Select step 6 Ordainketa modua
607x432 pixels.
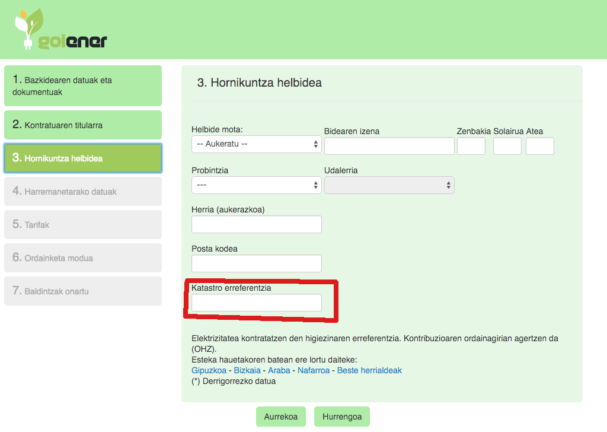83,258
